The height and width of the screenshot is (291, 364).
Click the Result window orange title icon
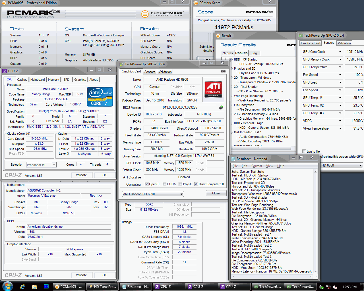point(218,36)
